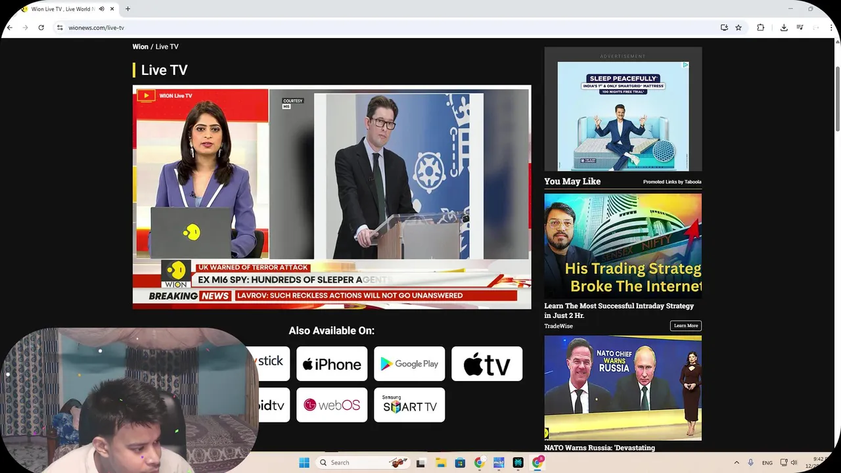The image size is (841, 473).
Task: Mute the Wion Live TV tab audio
Action: point(101,9)
